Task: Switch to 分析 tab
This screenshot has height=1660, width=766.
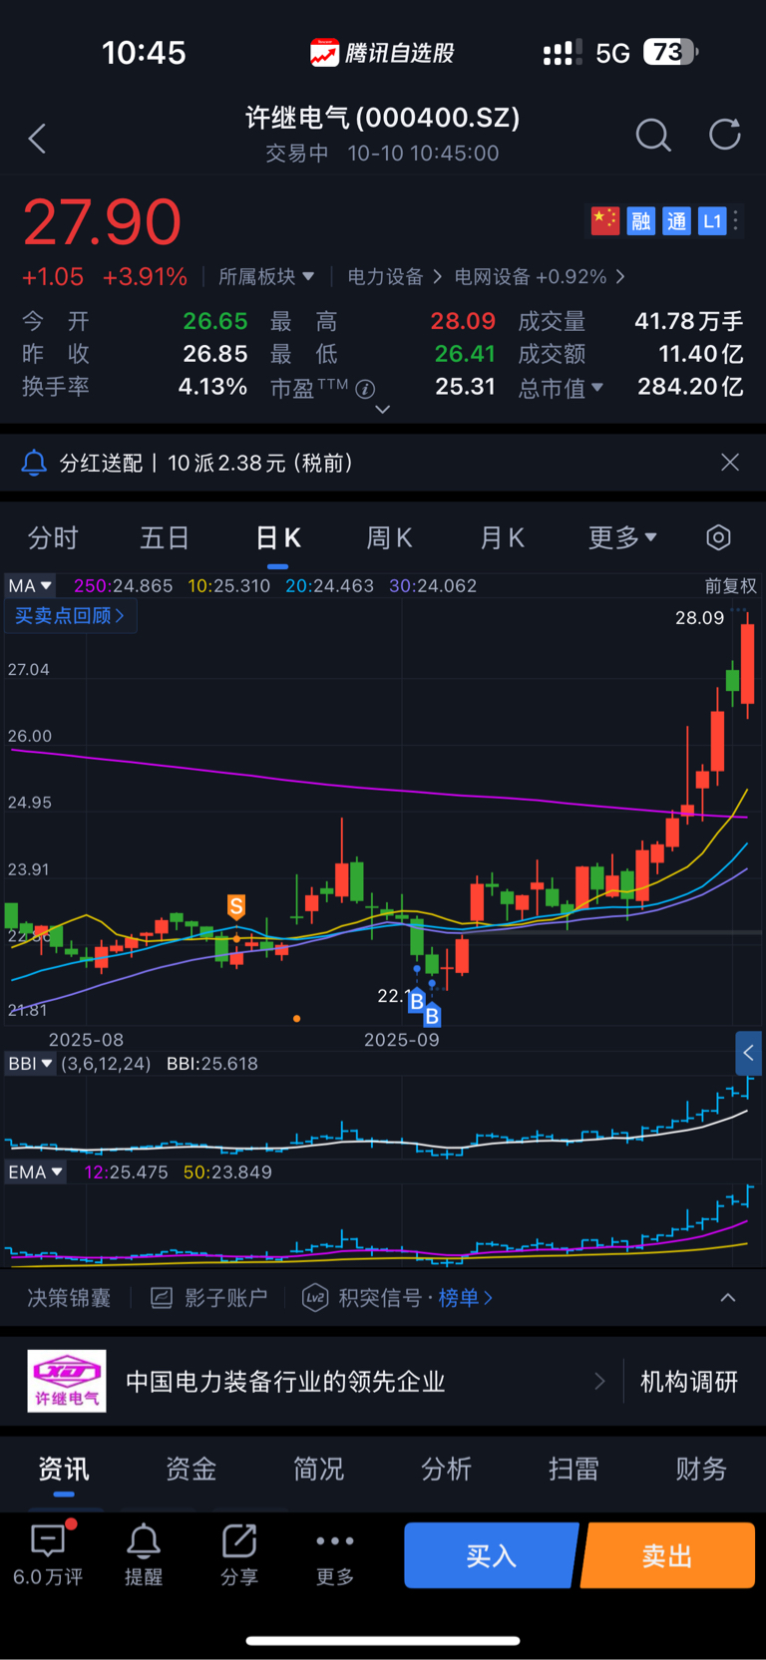Action: point(447,1469)
